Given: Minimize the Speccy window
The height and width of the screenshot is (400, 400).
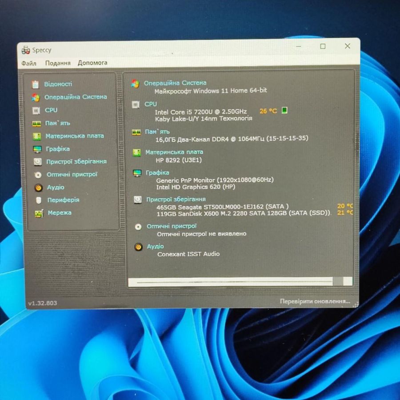Looking at the screenshot, I should point(299,46).
